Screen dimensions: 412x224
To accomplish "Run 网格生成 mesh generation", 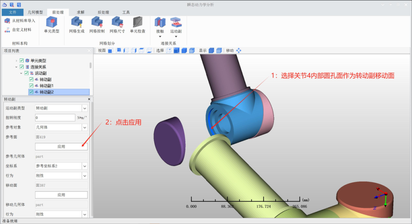I will (77, 25).
